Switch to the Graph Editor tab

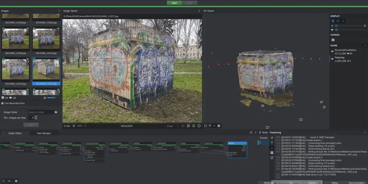(x=15, y=133)
